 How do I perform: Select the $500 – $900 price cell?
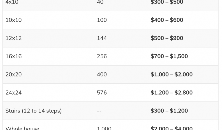click(167, 38)
